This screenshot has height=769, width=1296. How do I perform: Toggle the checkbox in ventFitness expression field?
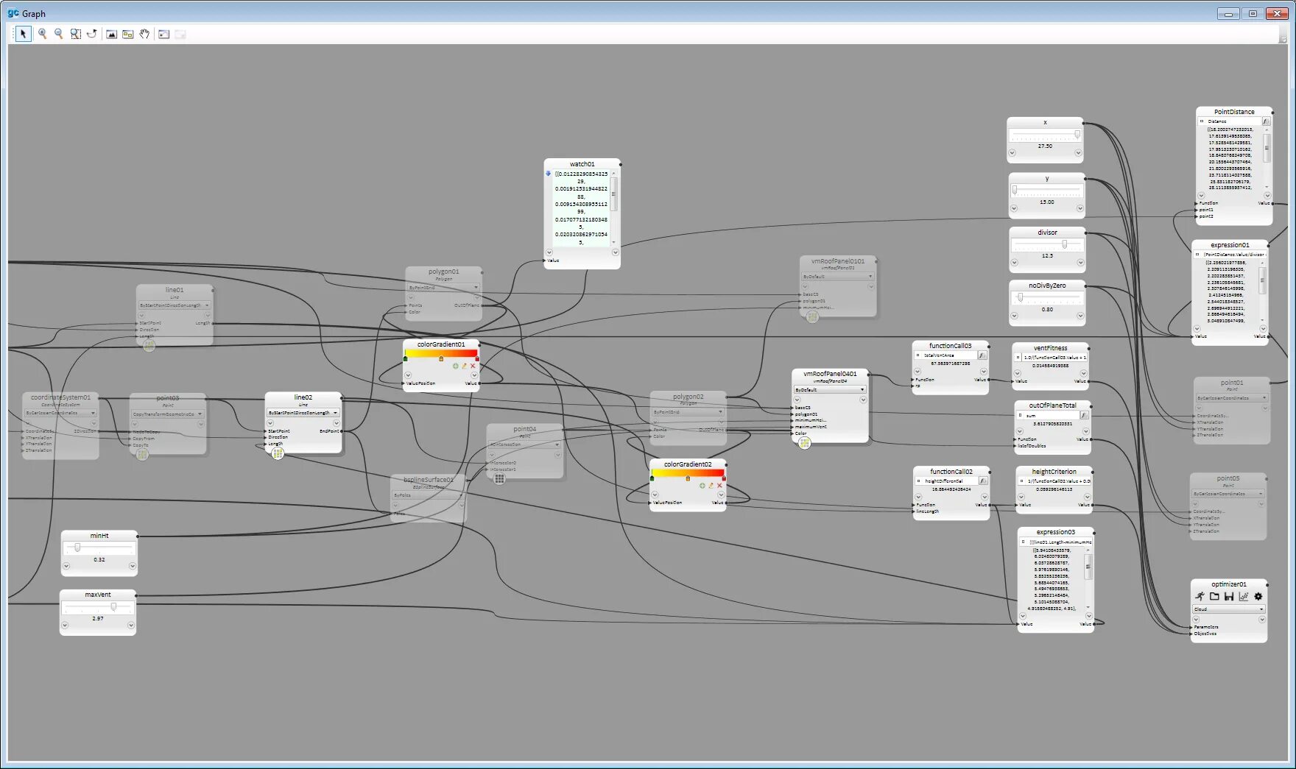(x=1018, y=358)
